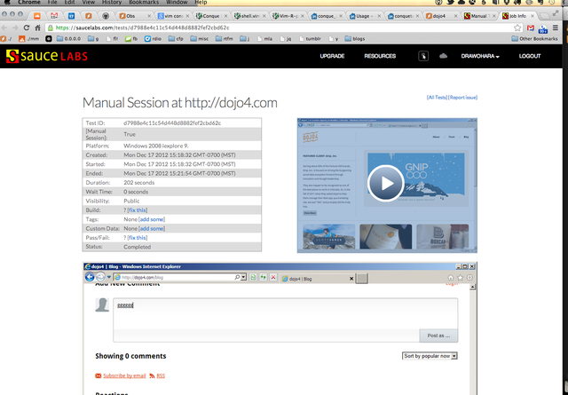Image resolution: width=568 pixels, height=395 pixels.
Task: Click the Report issue link
Action: [x=462, y=97]
